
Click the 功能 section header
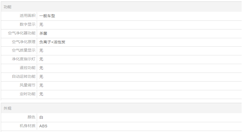point(8,7)
